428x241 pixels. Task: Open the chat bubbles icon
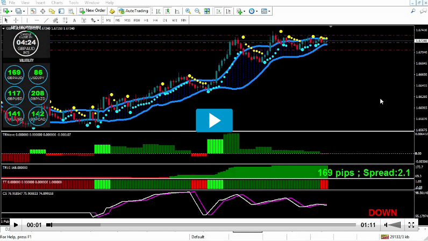point(423,11)
